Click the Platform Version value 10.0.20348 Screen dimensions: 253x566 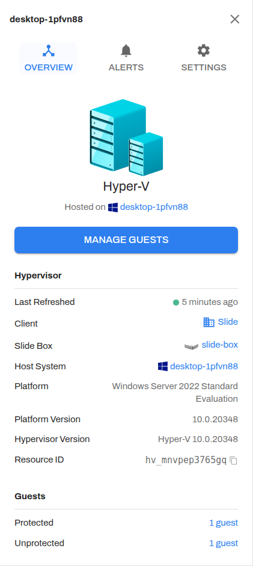pyautogui.click(x=215, y=419)
